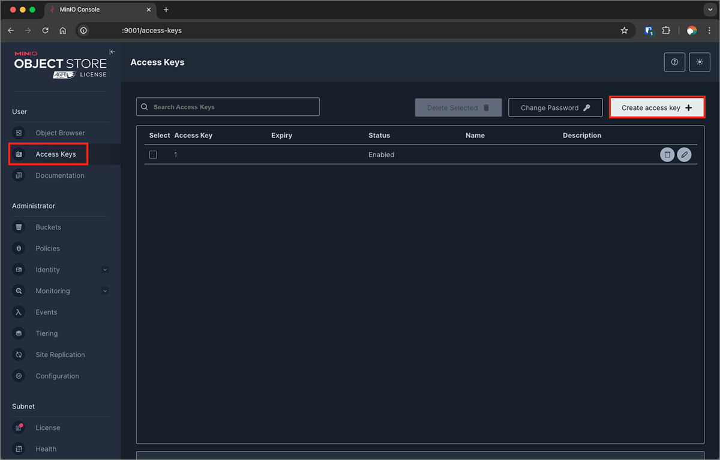Toggle the light/dark theme sun icon

point(699,62)
